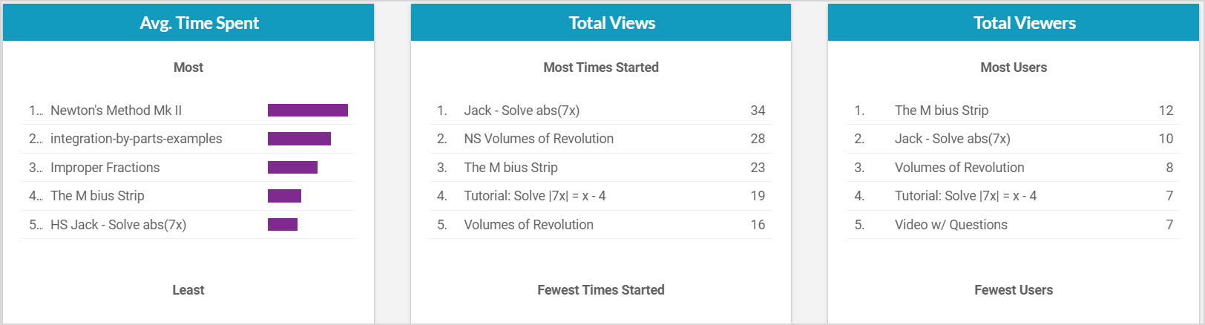Click the Fewest Users heading
1205x325 pixels.
pyautogui.click(x=1013, y=290)
